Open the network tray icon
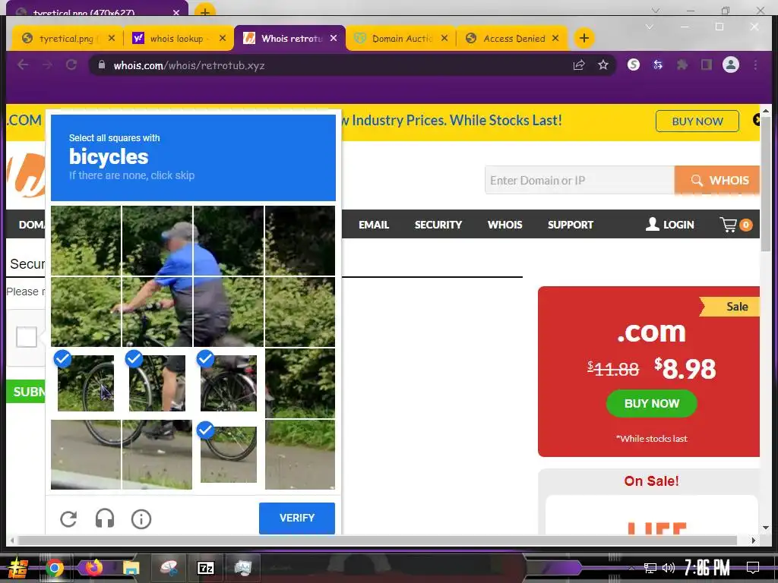The image size is (778, 583). click(x=650, y=568)
